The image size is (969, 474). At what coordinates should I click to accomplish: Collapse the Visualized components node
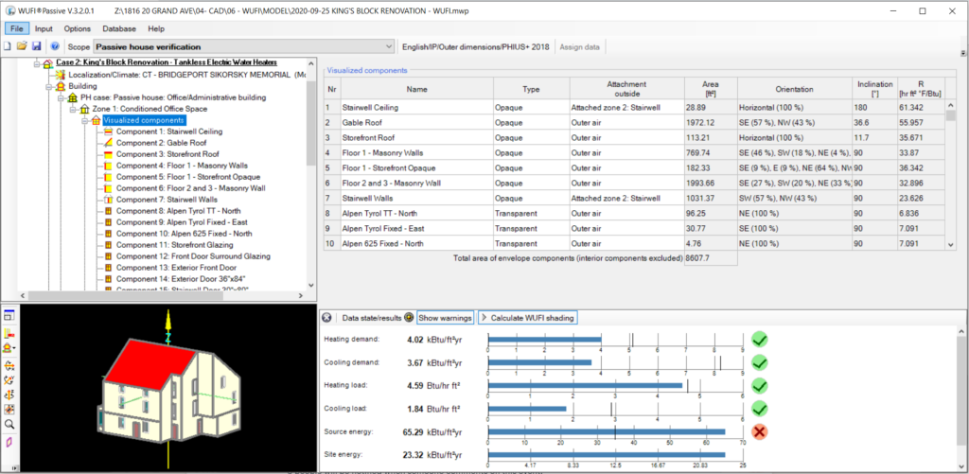83,120
